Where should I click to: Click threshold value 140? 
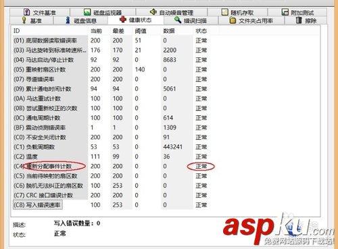[140, 70]
